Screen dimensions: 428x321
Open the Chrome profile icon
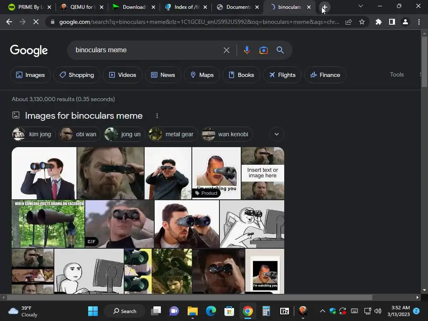pos(405,22)
